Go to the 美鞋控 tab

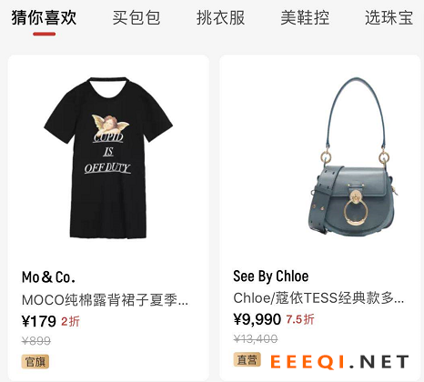click(x=305, y=17)
